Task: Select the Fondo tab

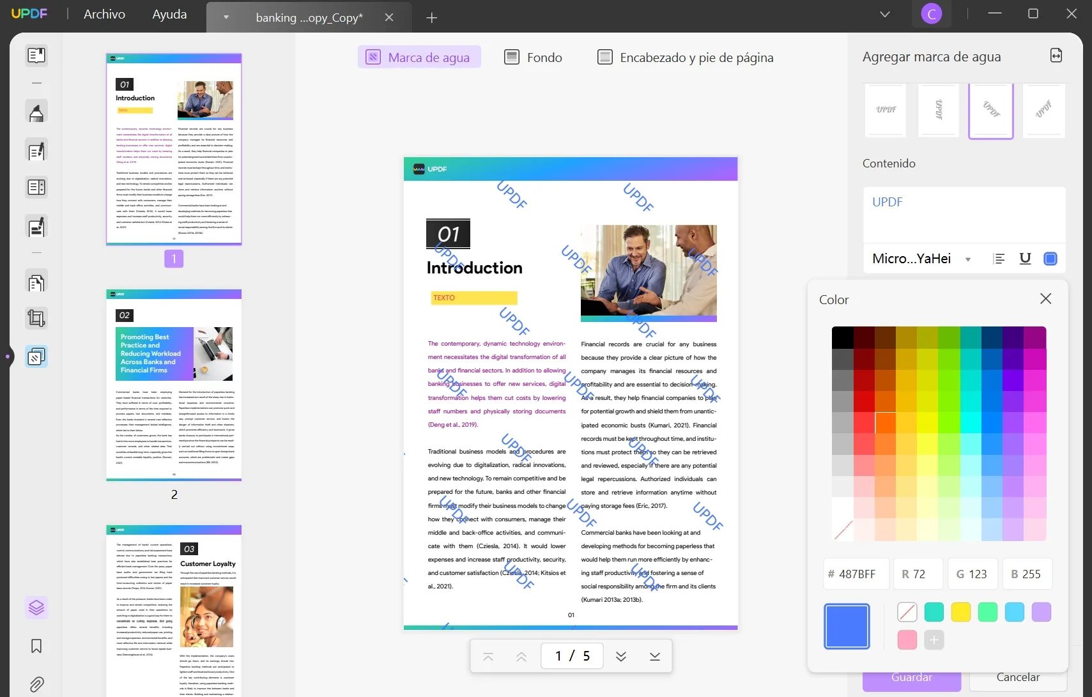Action: pos(533,57)
